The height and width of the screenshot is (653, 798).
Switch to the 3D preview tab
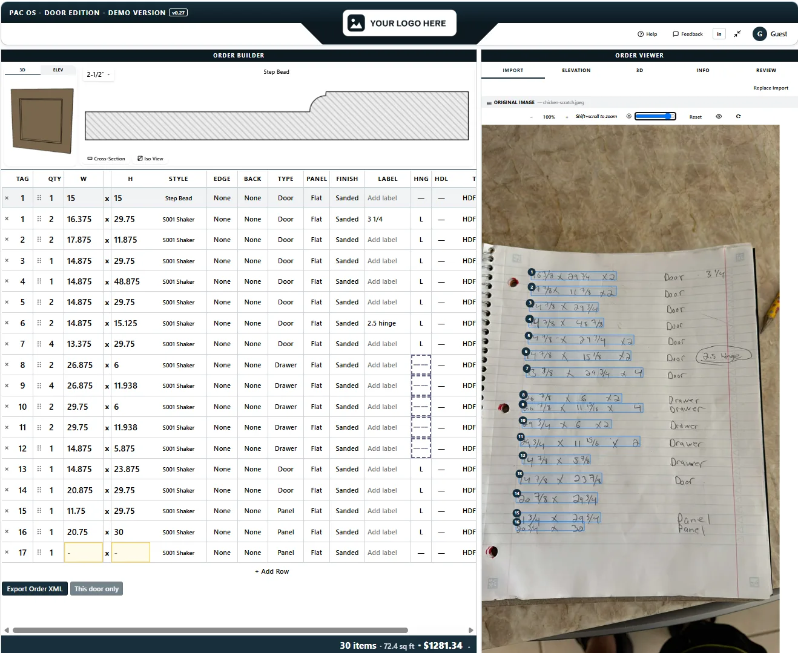coord(22,70)
